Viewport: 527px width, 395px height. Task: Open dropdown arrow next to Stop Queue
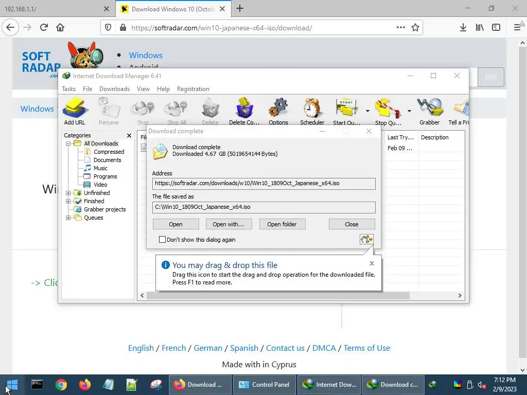[x=409, y=111]
